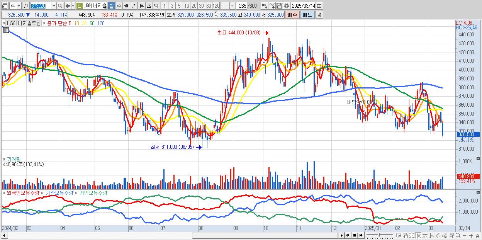Switch to the 월 monthly chart period
Viewport: 482px width, 240px height.
pos(126,6)
